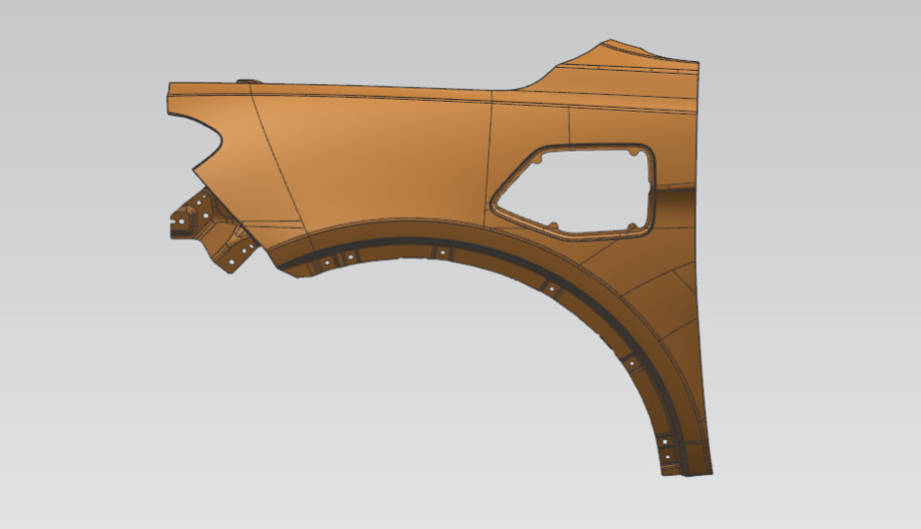Screen dimensions: 921x529
Task: Select the pointed left corner of cutout rim
Action: (x=496, y=202)
